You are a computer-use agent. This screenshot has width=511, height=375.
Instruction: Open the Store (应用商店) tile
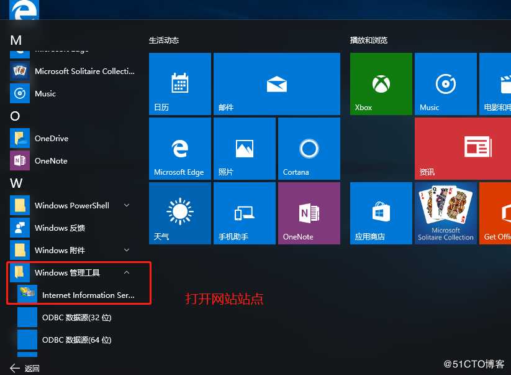381,213
